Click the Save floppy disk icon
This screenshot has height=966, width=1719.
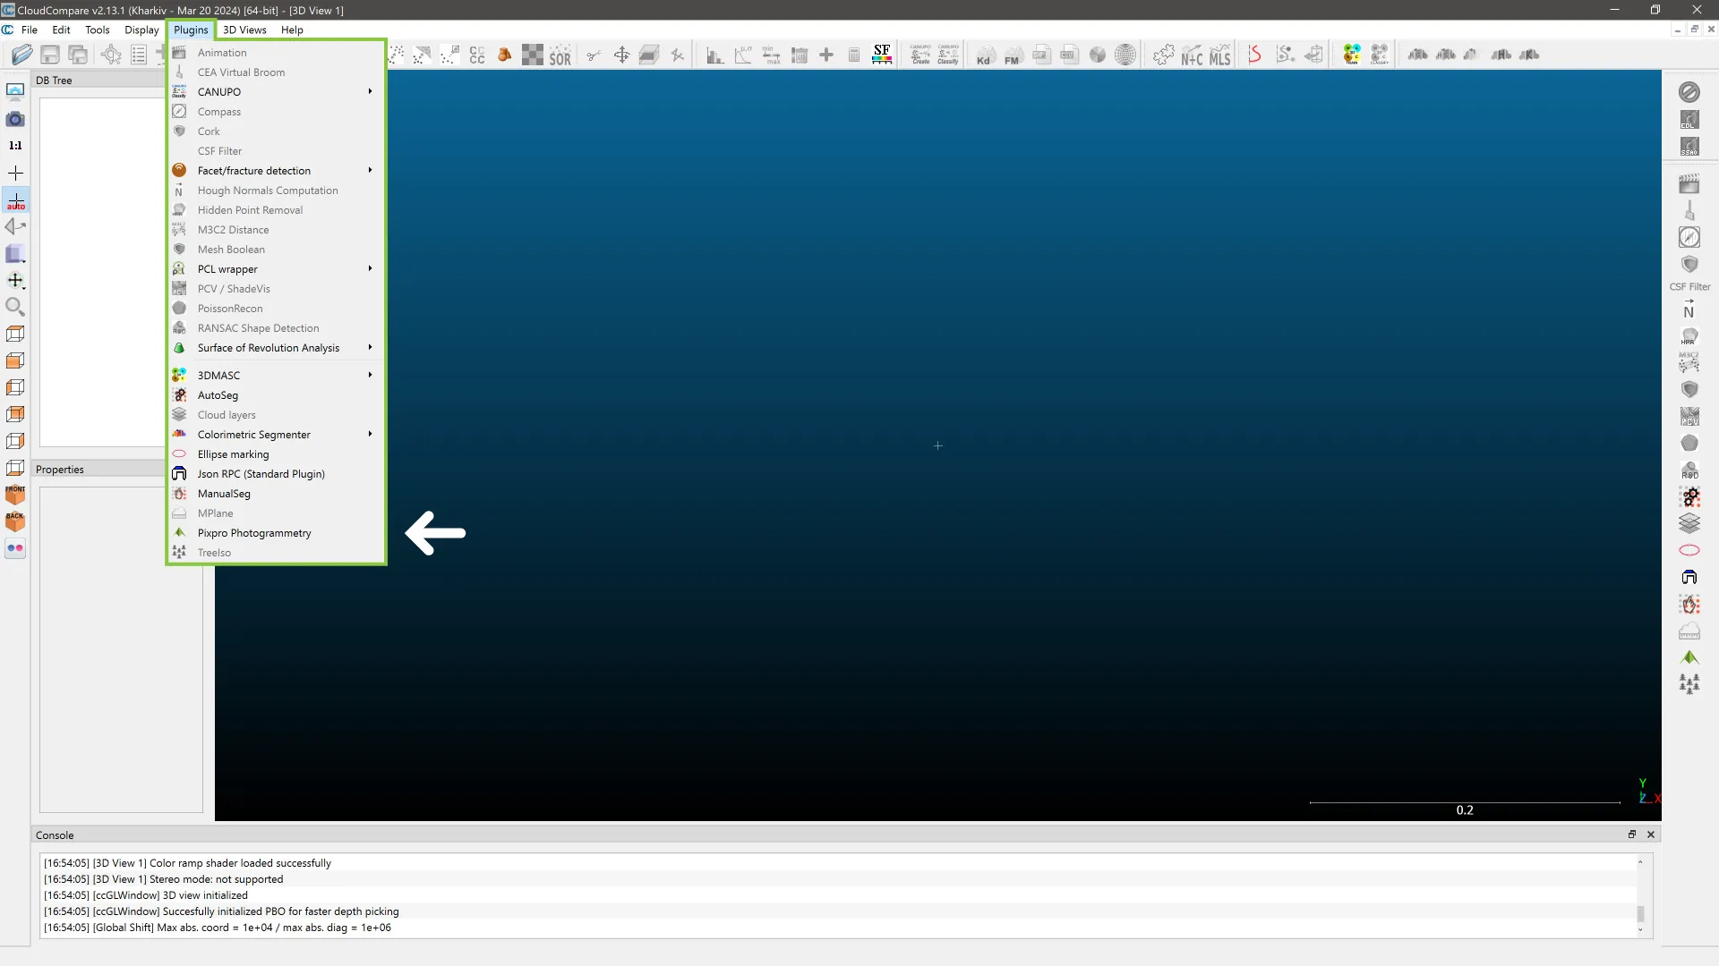click(50, 55)
